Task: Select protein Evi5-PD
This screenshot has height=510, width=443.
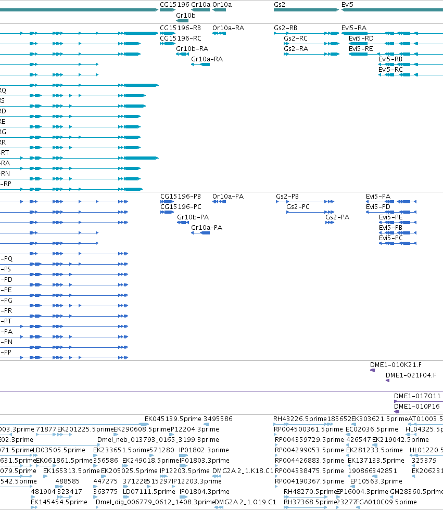Action: tap(378, 207)
